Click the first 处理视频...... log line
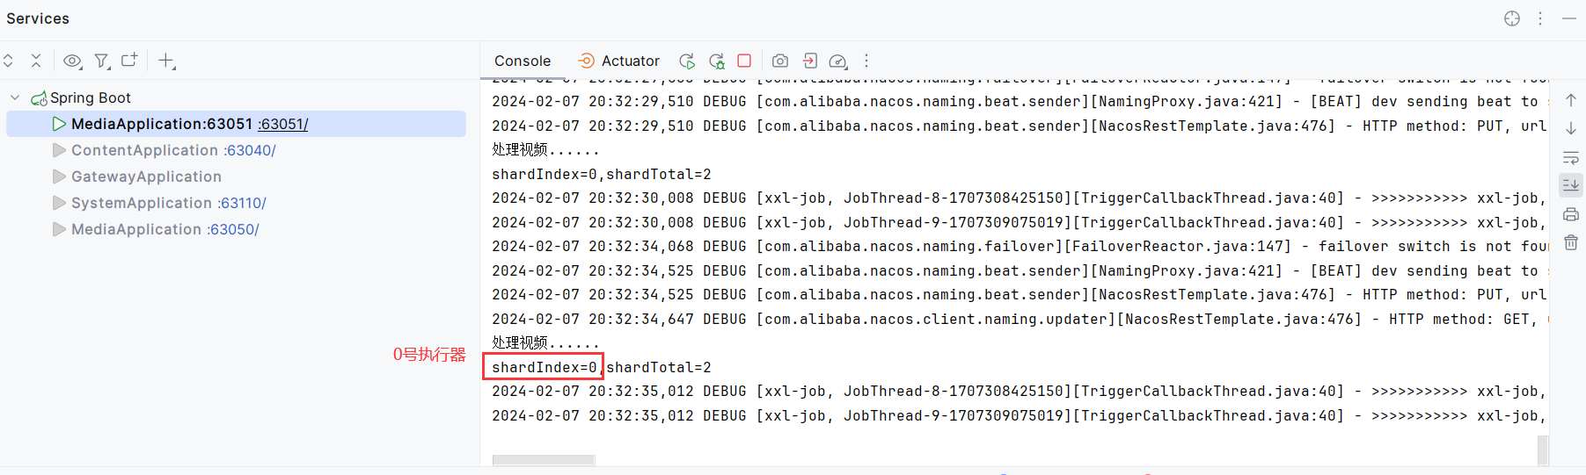 545,150
